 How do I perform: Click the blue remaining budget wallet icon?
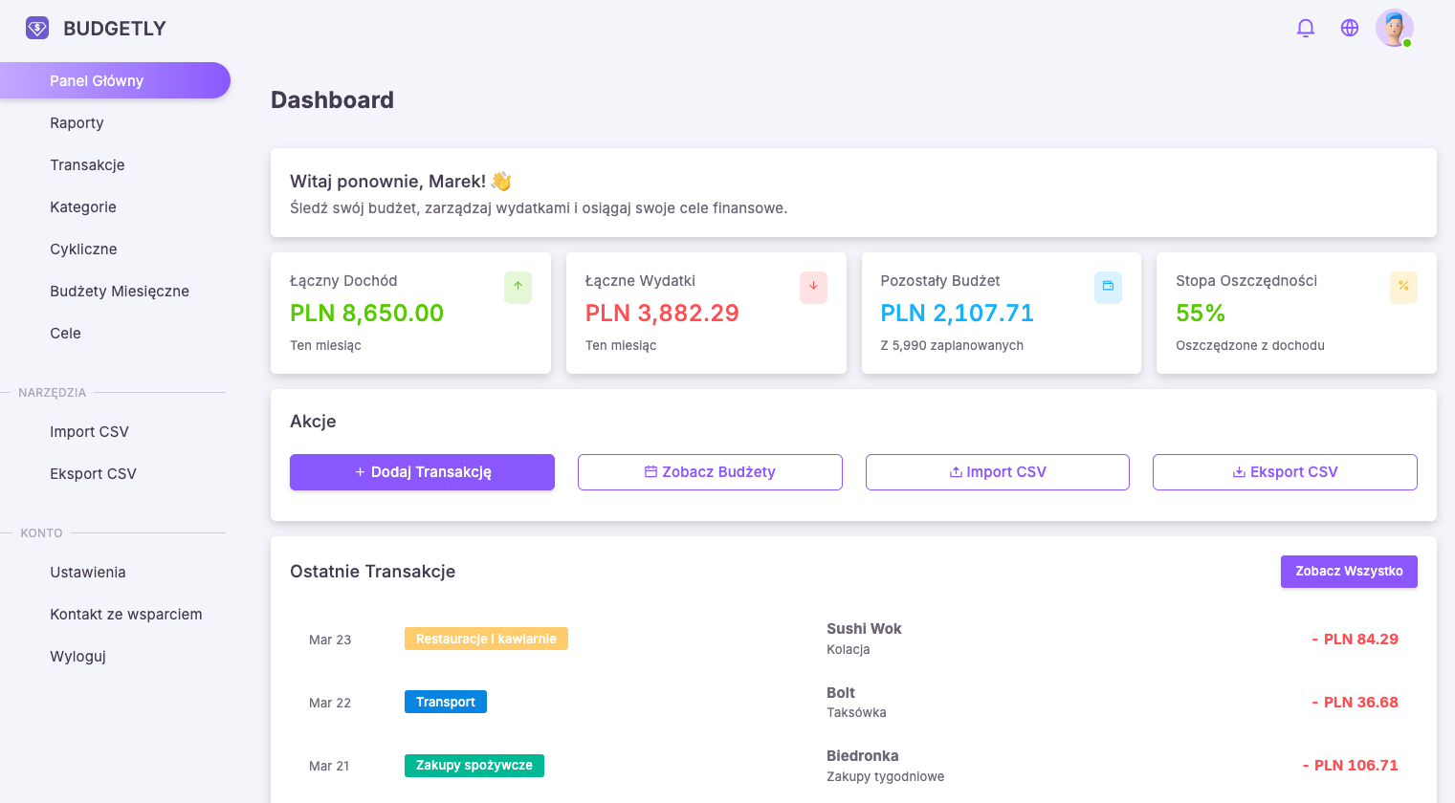click(1108, 286)
